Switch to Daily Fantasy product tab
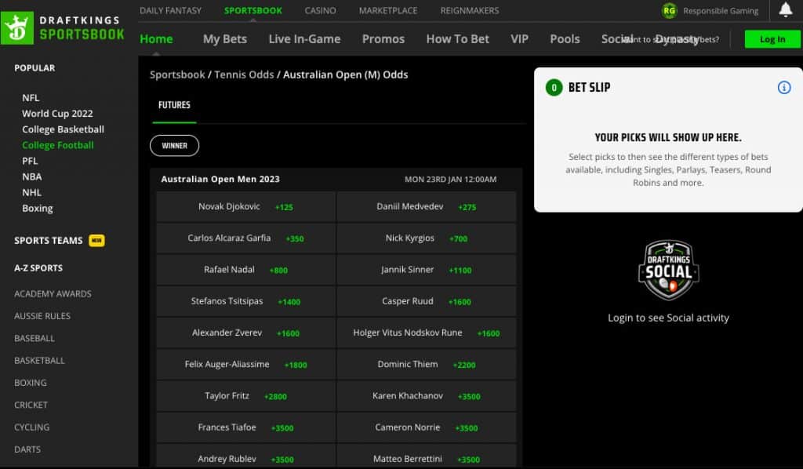 tap(170, 10)
